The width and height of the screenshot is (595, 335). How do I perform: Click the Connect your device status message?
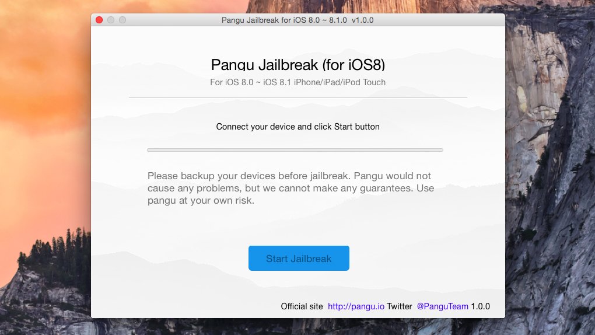pos(298,127)
